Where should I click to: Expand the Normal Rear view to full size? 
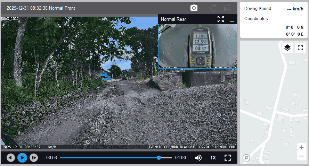pos(221,19)
